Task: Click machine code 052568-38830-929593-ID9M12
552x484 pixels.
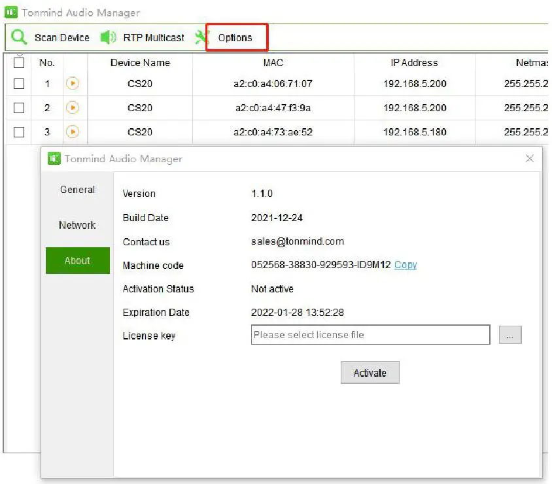Action: [320, 265]
